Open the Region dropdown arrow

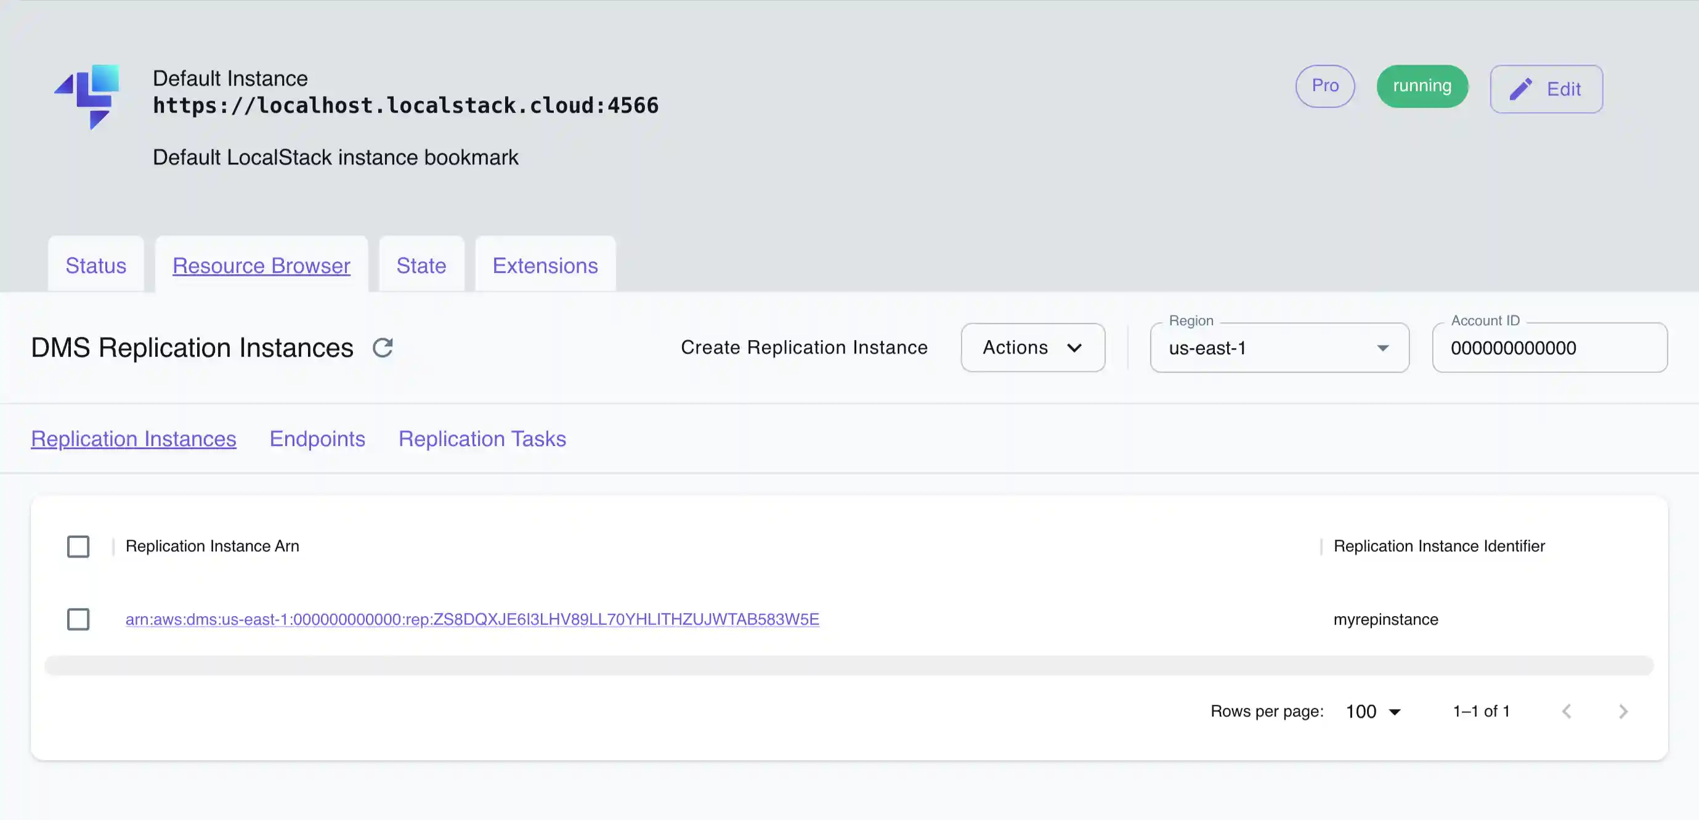click(x=1384, y=348)
